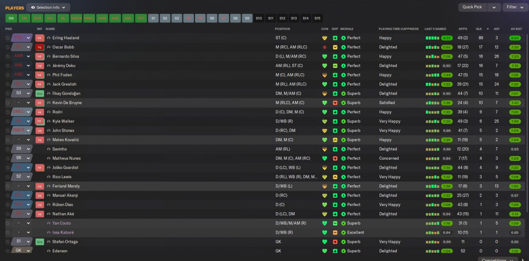Click Kyle Walker's Superb morale arrow icon
The width and height of the screenshot is (529, 261).
point(343,121)
